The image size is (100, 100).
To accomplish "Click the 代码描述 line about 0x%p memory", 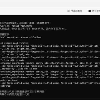I will click(33, 29).
